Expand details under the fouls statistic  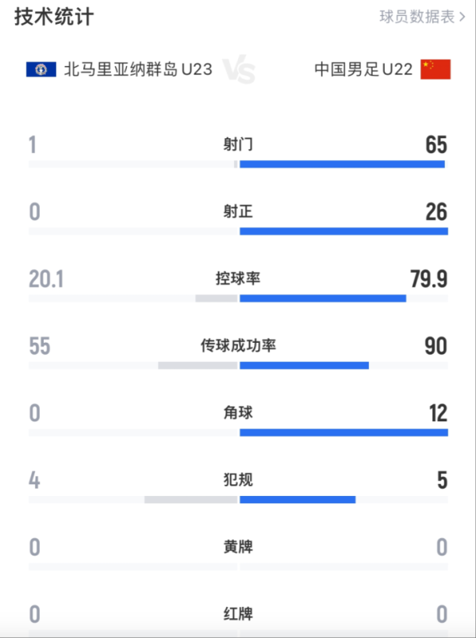238,490
